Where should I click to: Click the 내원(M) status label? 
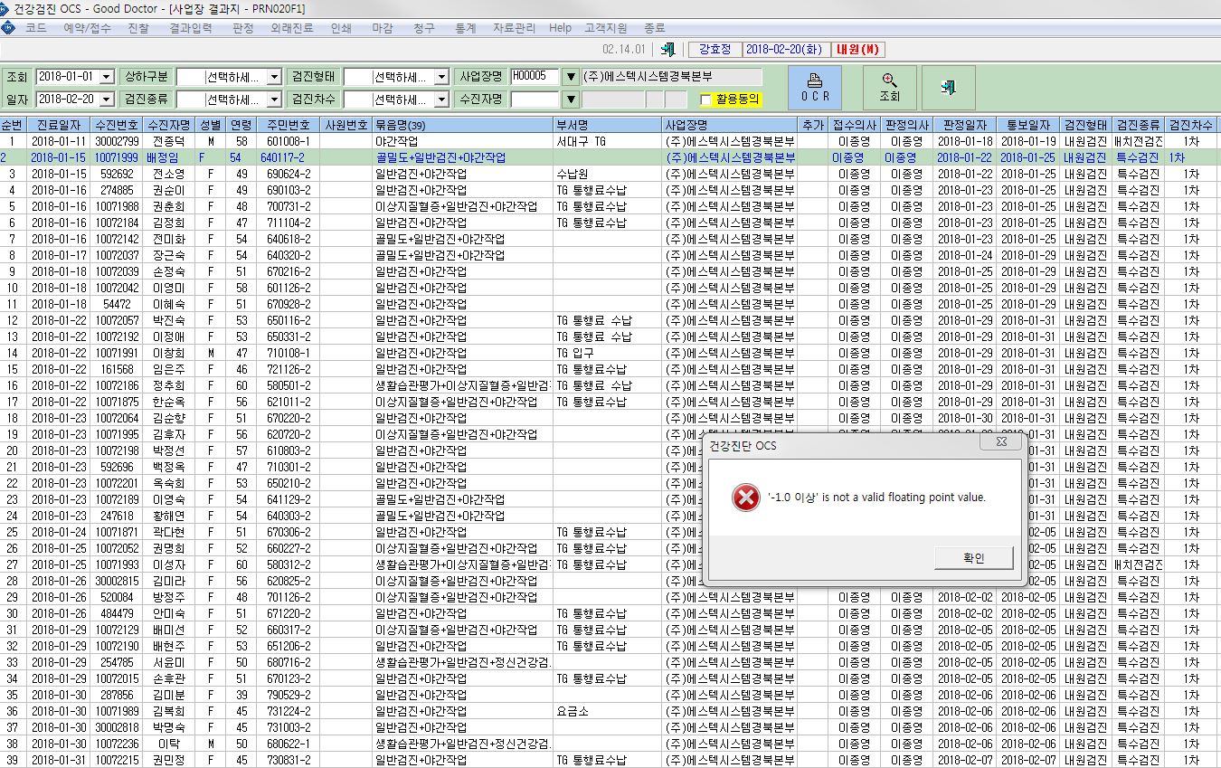[x=859, y=50]
